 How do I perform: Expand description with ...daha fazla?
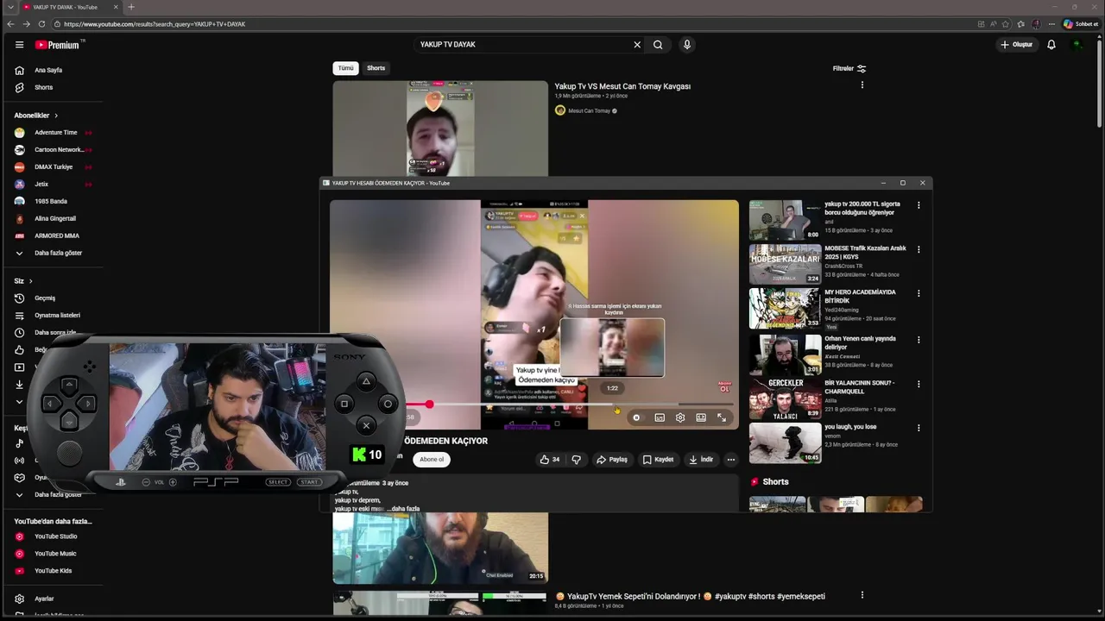(404, 509)
